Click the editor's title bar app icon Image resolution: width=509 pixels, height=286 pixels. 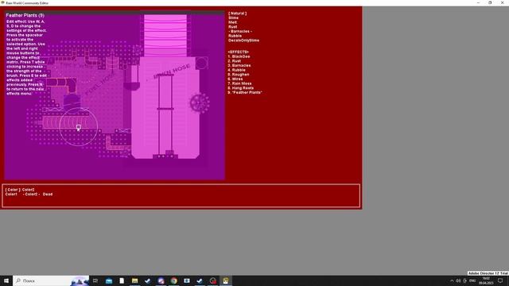click(2, 2)
